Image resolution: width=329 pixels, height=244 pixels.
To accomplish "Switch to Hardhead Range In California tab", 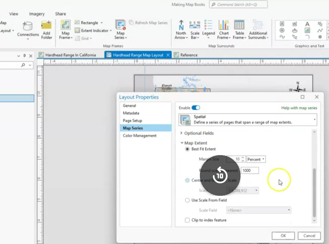I will point(68,55).
